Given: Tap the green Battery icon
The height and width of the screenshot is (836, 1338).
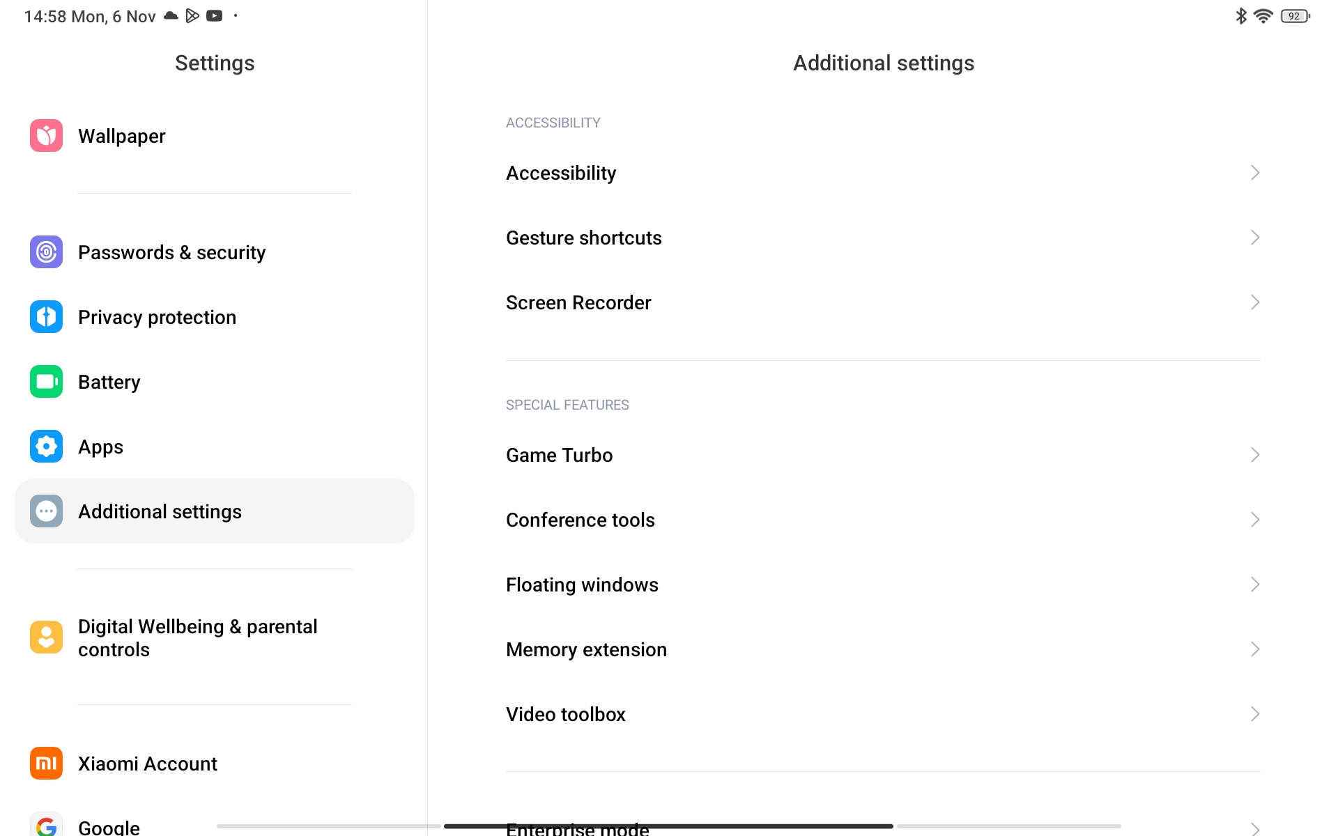Looking at the screenshot, I should tap(46, 382).
